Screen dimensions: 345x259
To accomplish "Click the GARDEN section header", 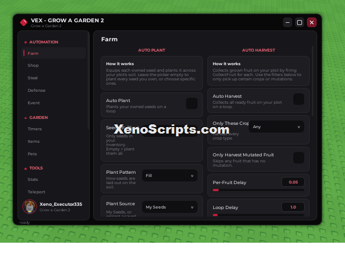I will (39, 117).
